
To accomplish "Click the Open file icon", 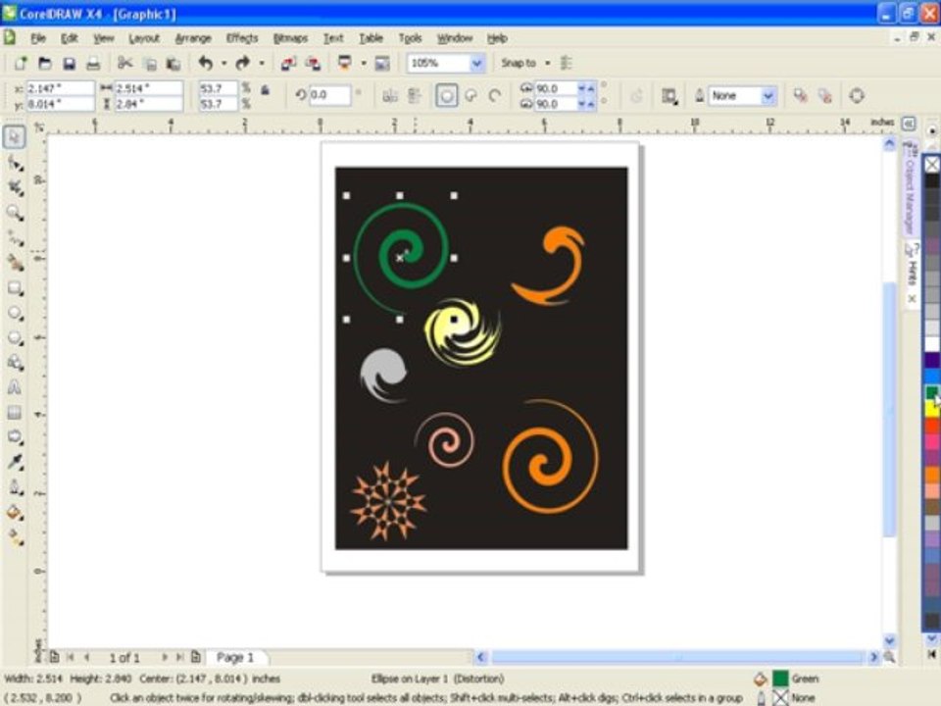I will point(44,63).
